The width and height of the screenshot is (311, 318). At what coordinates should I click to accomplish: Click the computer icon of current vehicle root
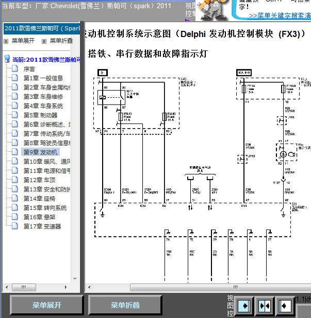tap(7, 59)
